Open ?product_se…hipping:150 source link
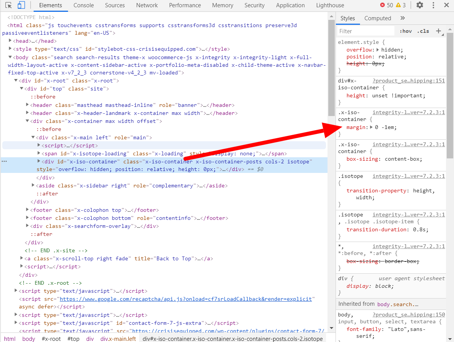 tap(409, 315)
